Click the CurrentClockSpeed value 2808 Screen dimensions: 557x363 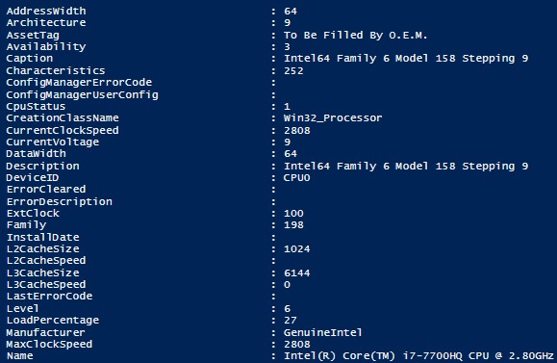[297, 131]
